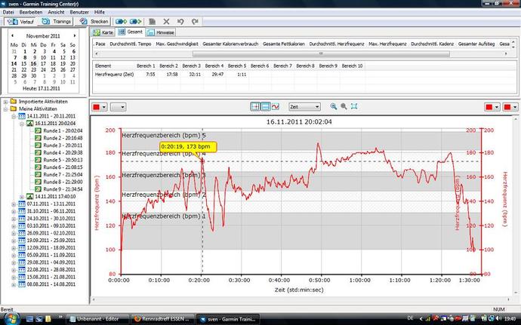Viewport: 521px width, 325px height.
Task: Expand the Importierte Aktivitäten folder
Action: [x=5, y=101]
